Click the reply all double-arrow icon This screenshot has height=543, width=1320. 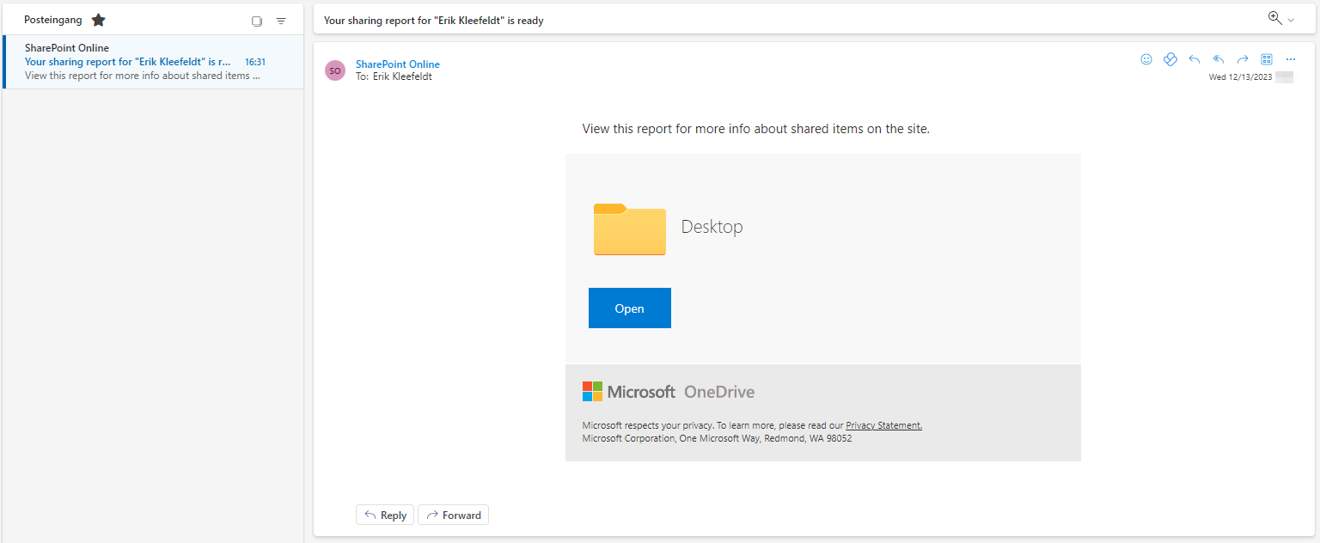[1218, 59]
